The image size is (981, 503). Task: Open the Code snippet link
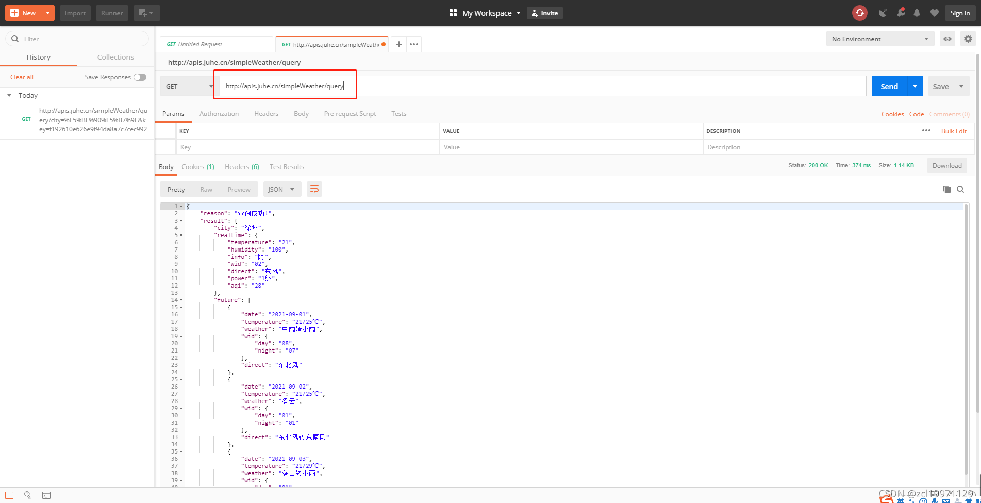(916, 114)
